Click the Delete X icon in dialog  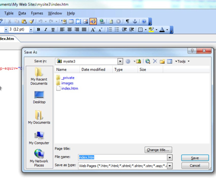[155, 61]
